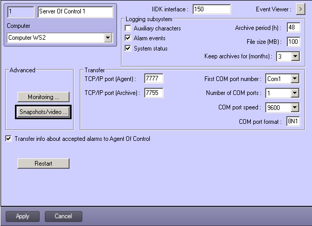
Task: Toggle System status checkbox
Action: (x=128, y=48)
